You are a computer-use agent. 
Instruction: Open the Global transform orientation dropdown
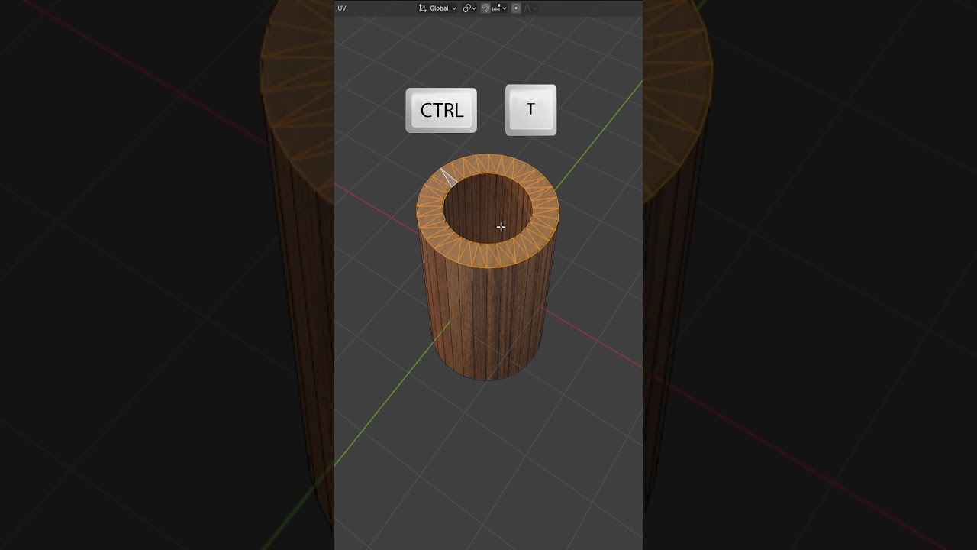click(437, 8)
